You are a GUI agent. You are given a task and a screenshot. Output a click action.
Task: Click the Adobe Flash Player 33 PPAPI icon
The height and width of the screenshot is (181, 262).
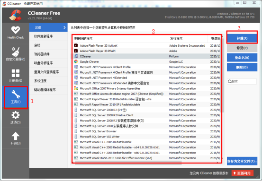point(76,51)
